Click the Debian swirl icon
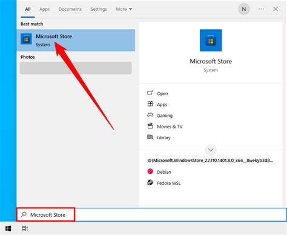The width and height of the screenshot is (287, 235). 150,171
